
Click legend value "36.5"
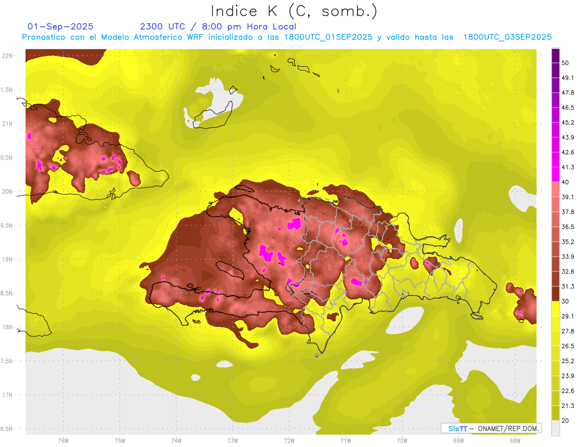click(x=568, y=227)
